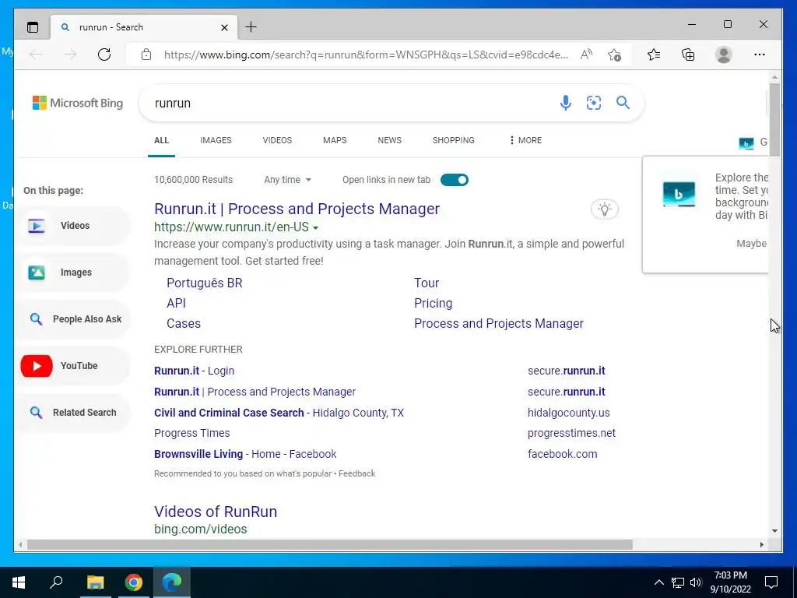
Task: Open the browser profile menu
Action: (723, 55)
